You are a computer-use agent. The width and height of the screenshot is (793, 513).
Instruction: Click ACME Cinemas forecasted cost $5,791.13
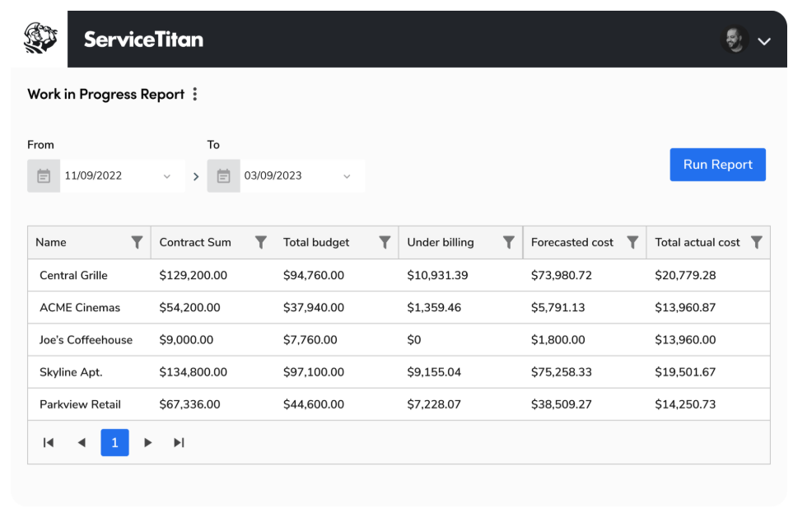click(x=557, y=308)
